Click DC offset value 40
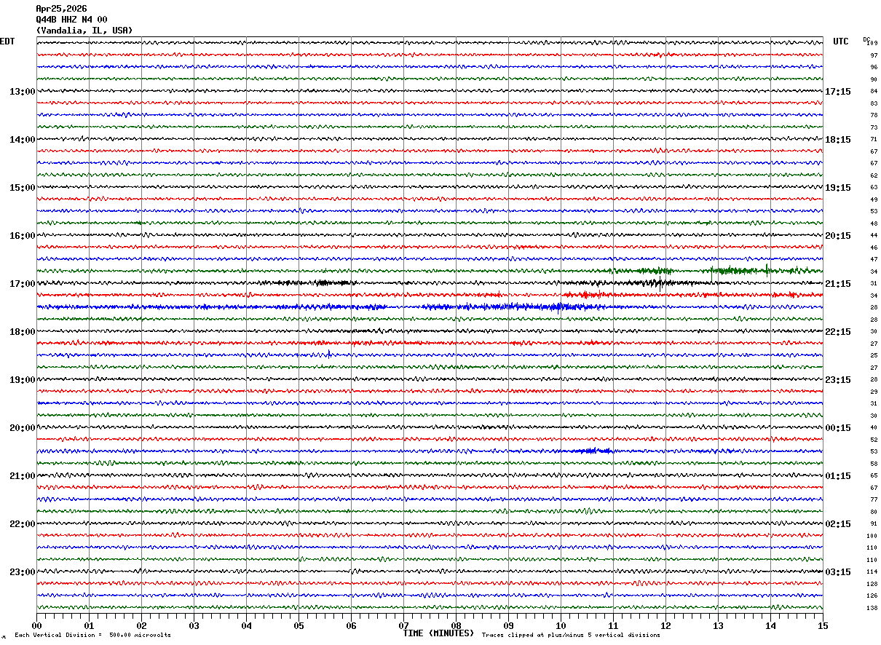Viewport: 881px width, 645px height. [x=874, y=428]
